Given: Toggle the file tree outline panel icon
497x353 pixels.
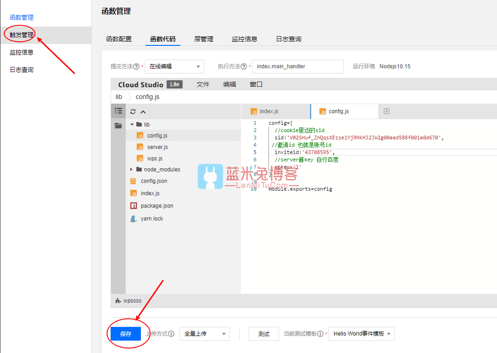Looking at the screenshot, I should point(118,111).
